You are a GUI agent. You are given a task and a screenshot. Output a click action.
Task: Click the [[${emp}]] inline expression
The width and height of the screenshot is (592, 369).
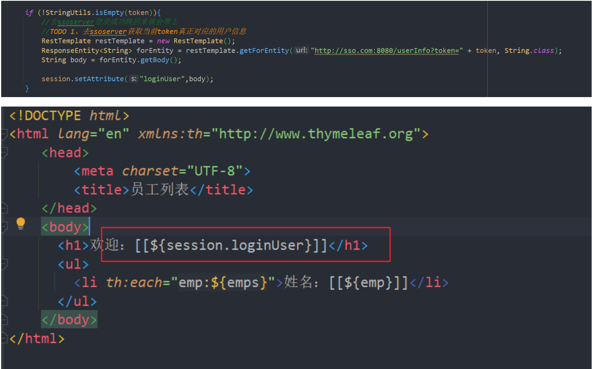[369, 282]
